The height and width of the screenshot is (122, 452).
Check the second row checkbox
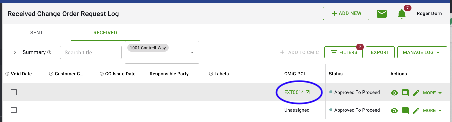(14, 110)
